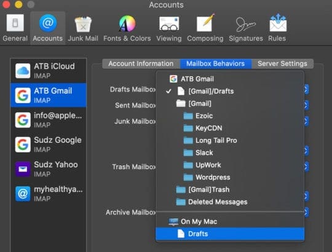Select the ATB iCloud account
The height and width of the screenshot is (252, 332).
coord(49,71)
